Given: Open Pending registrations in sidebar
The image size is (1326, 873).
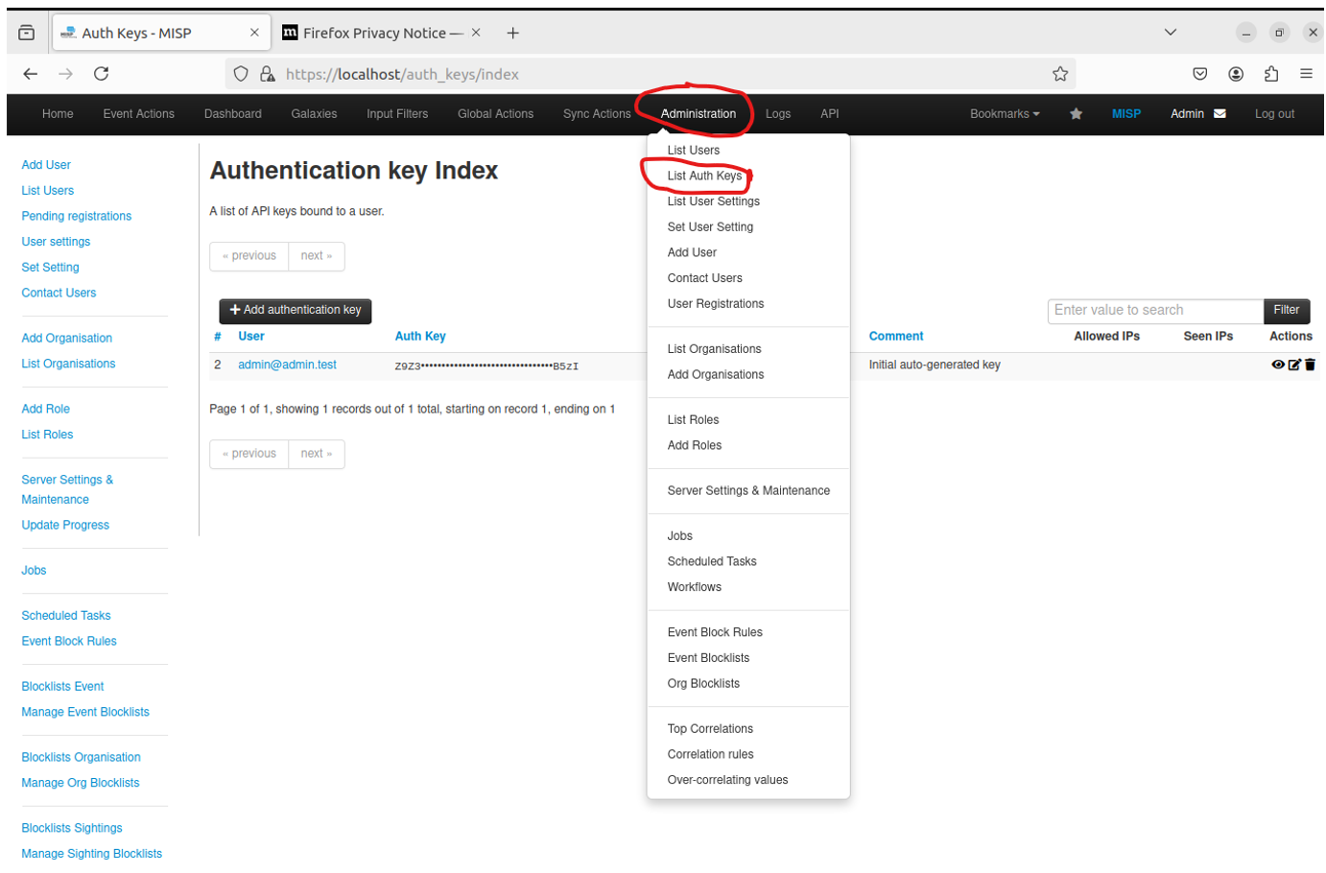Looking at the screenshot, I should (x=77, y=217).
